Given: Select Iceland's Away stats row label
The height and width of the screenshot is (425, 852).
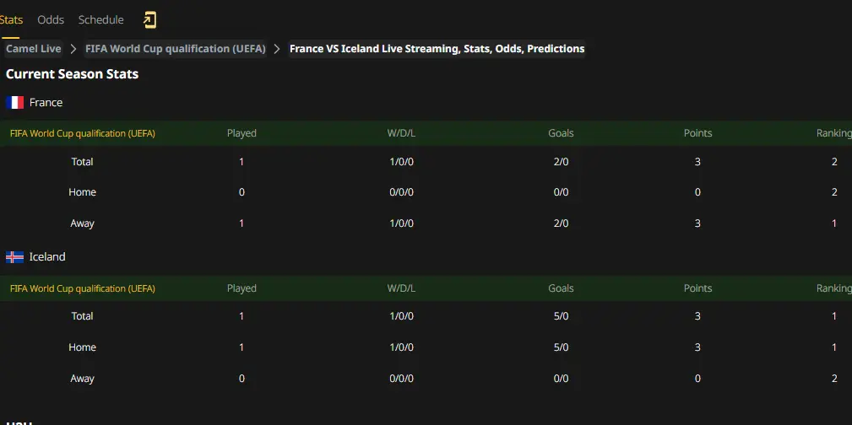Looking at the screenshot, I should point(83,379).
